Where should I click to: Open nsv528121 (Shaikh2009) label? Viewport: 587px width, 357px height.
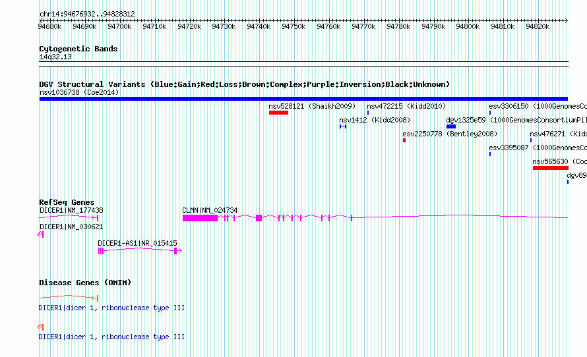pyautogui.click(x=312, y=106)
